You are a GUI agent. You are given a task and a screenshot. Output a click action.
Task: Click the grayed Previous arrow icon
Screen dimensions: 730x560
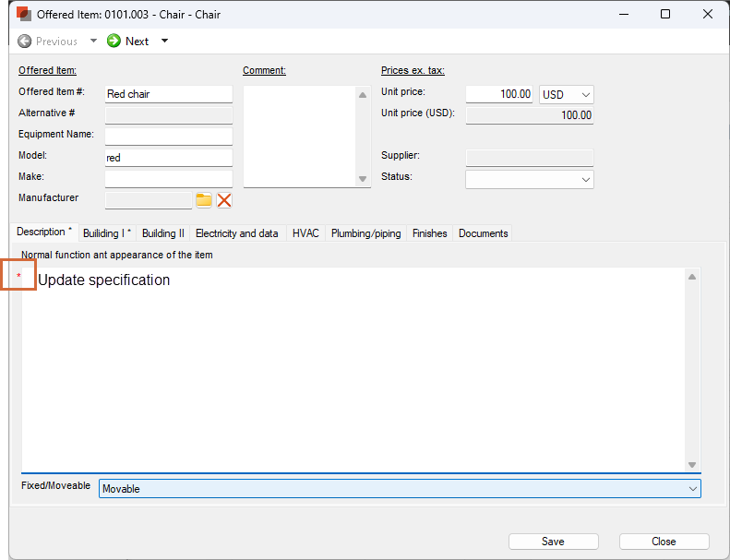(x=25, y=41)
